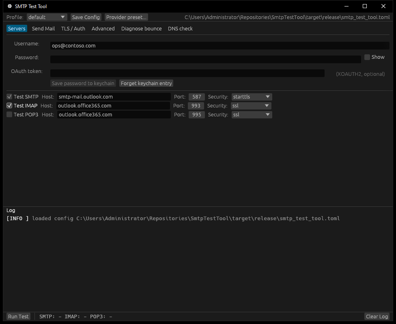Screen dimensions: 396x324
Task: Open the SMTP Security starttls dropdown
Action: (252, 97)
